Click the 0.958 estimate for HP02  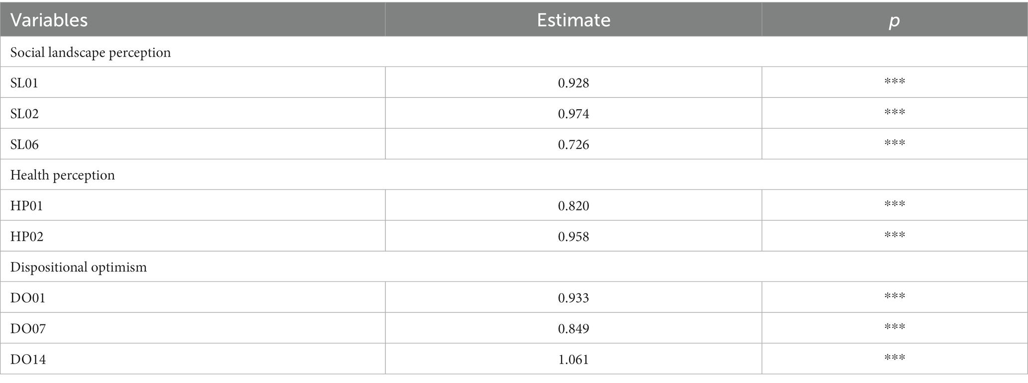tap(573, 237)
